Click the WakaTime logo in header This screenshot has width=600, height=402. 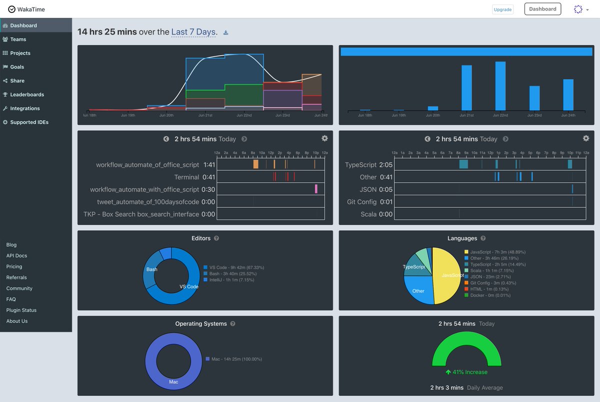point(26,9)
